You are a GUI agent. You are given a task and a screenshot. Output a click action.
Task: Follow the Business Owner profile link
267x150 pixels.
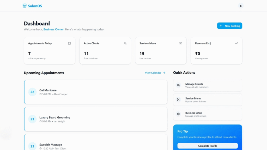tap(53, 29)
